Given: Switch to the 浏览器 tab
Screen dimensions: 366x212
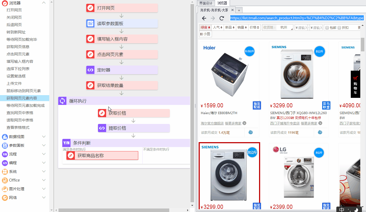Looking at the screenshot, I should click(222, 3).
